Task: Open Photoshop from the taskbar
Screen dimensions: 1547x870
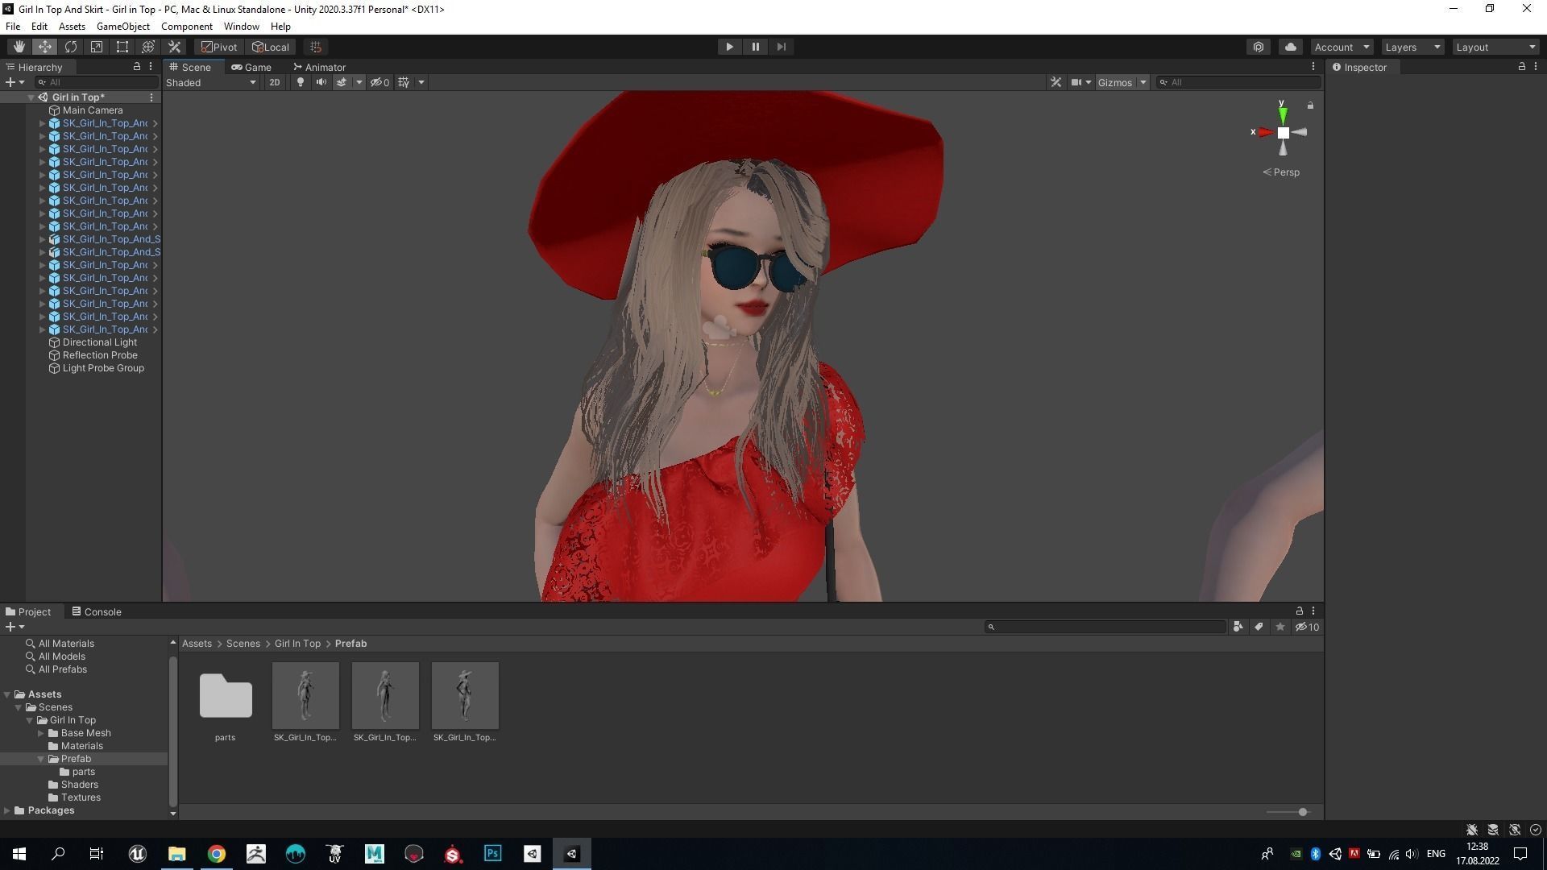Action: tap(492, 854)
